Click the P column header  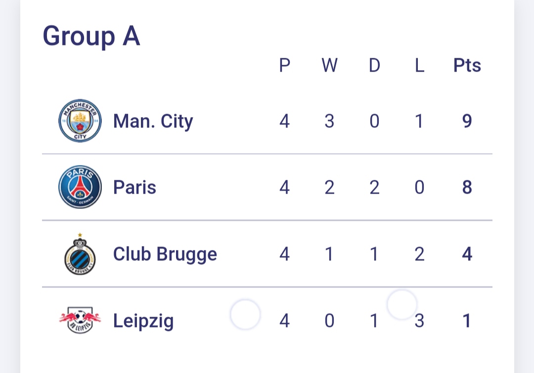click(x=284, y=65)
